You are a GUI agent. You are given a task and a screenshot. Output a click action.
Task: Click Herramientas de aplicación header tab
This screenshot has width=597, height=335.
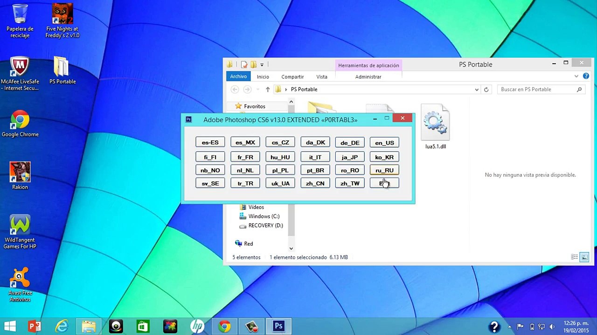[x=368, y=65]
